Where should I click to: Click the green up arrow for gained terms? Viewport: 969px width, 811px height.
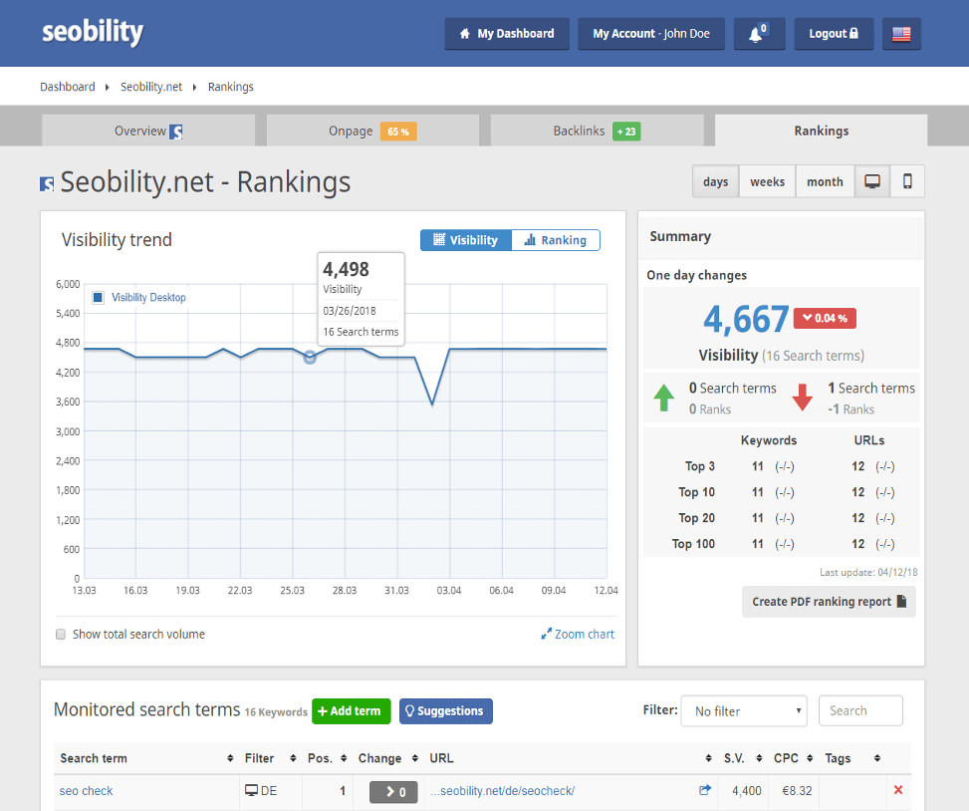[x=663, y=398]
